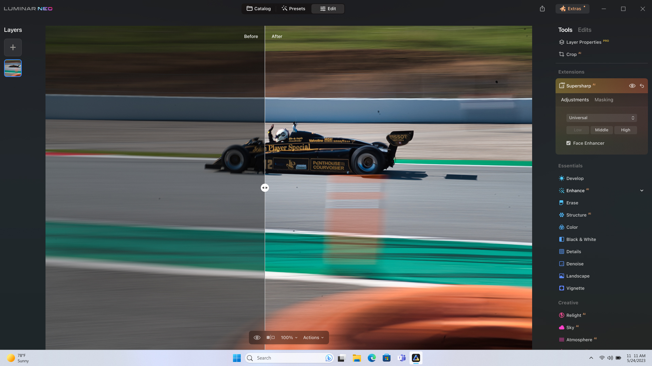Expand the Actions menu
The height and width of the screenshot is (366, 652).
(313, 338)
